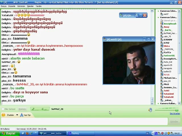Select karagunis in the user list
Viewport: 182px width, 136px height.
point(168,68)
